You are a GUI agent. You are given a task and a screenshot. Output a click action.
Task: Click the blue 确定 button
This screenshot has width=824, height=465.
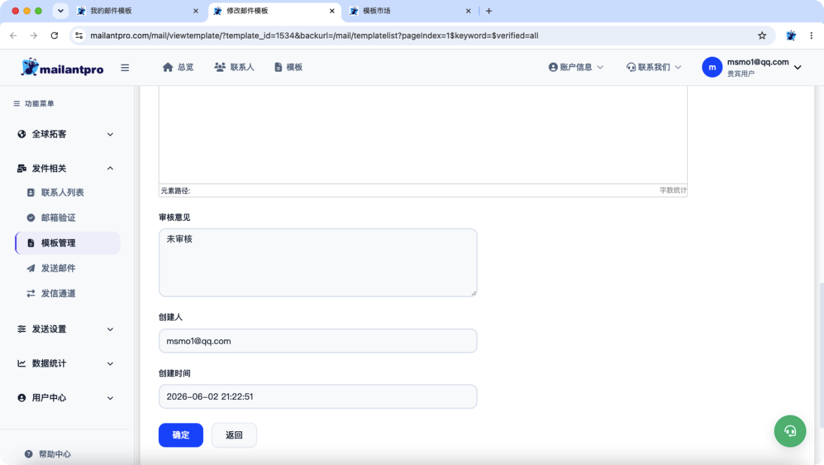click(x=181, y=435)
